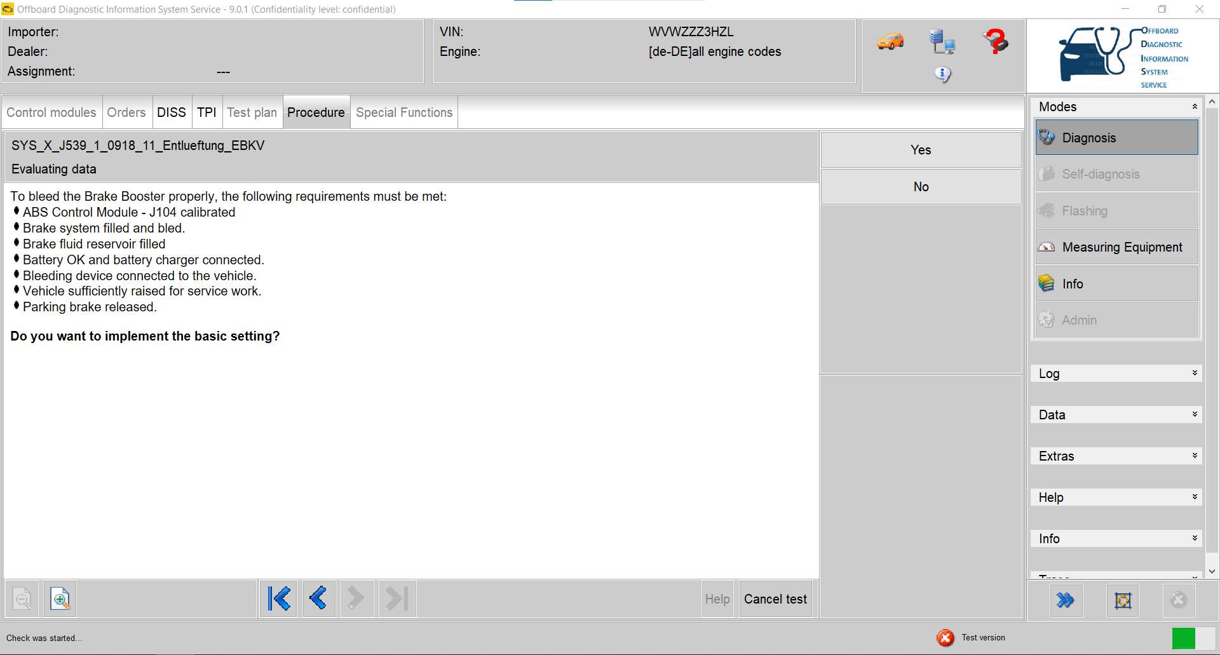Image resolution: width=1220 pixels, height=655 pixels.
Task: Click the zoom in magnifier icon
Action: pos(60,599)
